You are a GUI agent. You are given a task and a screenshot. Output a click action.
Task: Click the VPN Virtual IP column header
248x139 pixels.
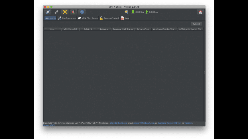pos(70,29)
